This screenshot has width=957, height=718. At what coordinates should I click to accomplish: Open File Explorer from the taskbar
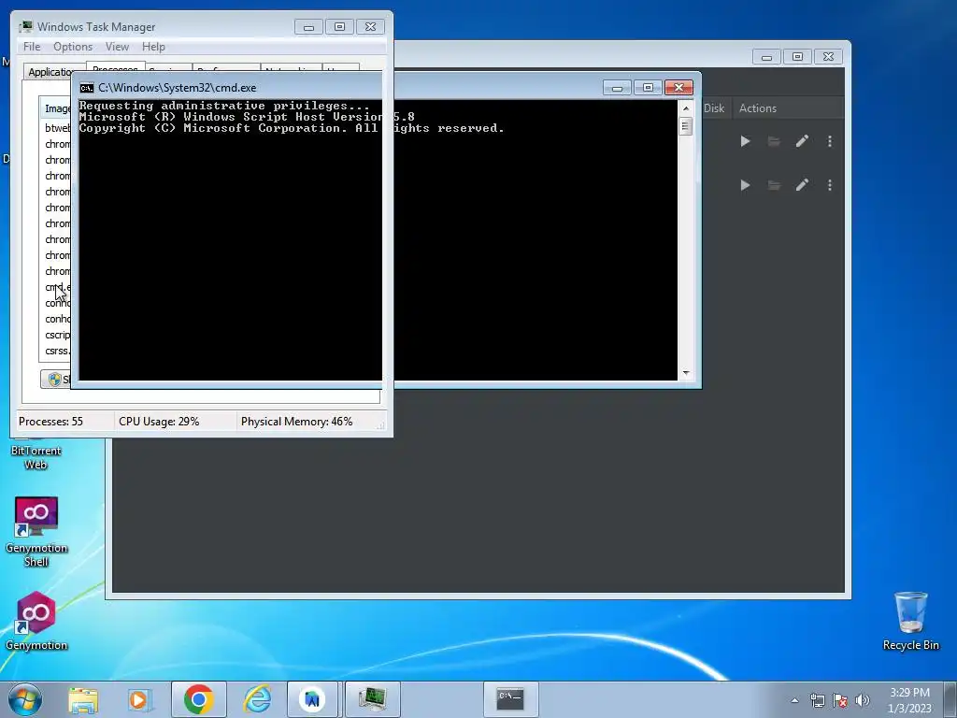coord(83,699)
